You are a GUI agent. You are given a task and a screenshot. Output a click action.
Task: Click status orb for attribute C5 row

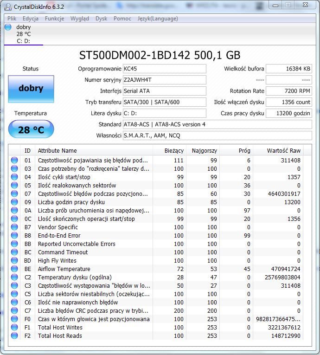[x=14, y=294]
